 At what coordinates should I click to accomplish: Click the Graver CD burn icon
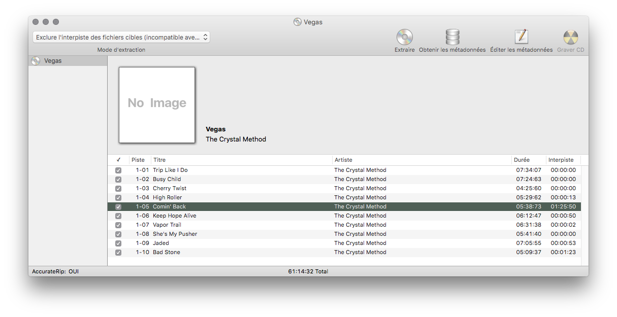pyautogui.click(x=571, y=37)
